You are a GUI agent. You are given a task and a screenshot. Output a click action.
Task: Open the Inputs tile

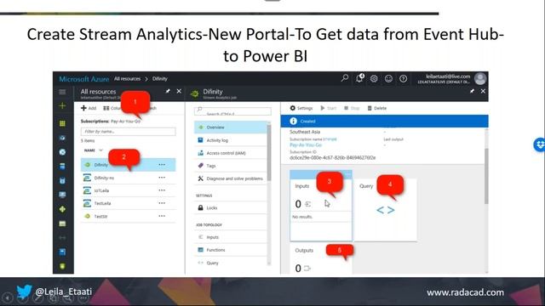pos(321,206)
